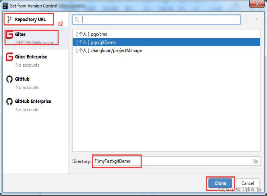Click the GitHub Enterprise octocat icon
267x196 pixels.
pos(9,101)
